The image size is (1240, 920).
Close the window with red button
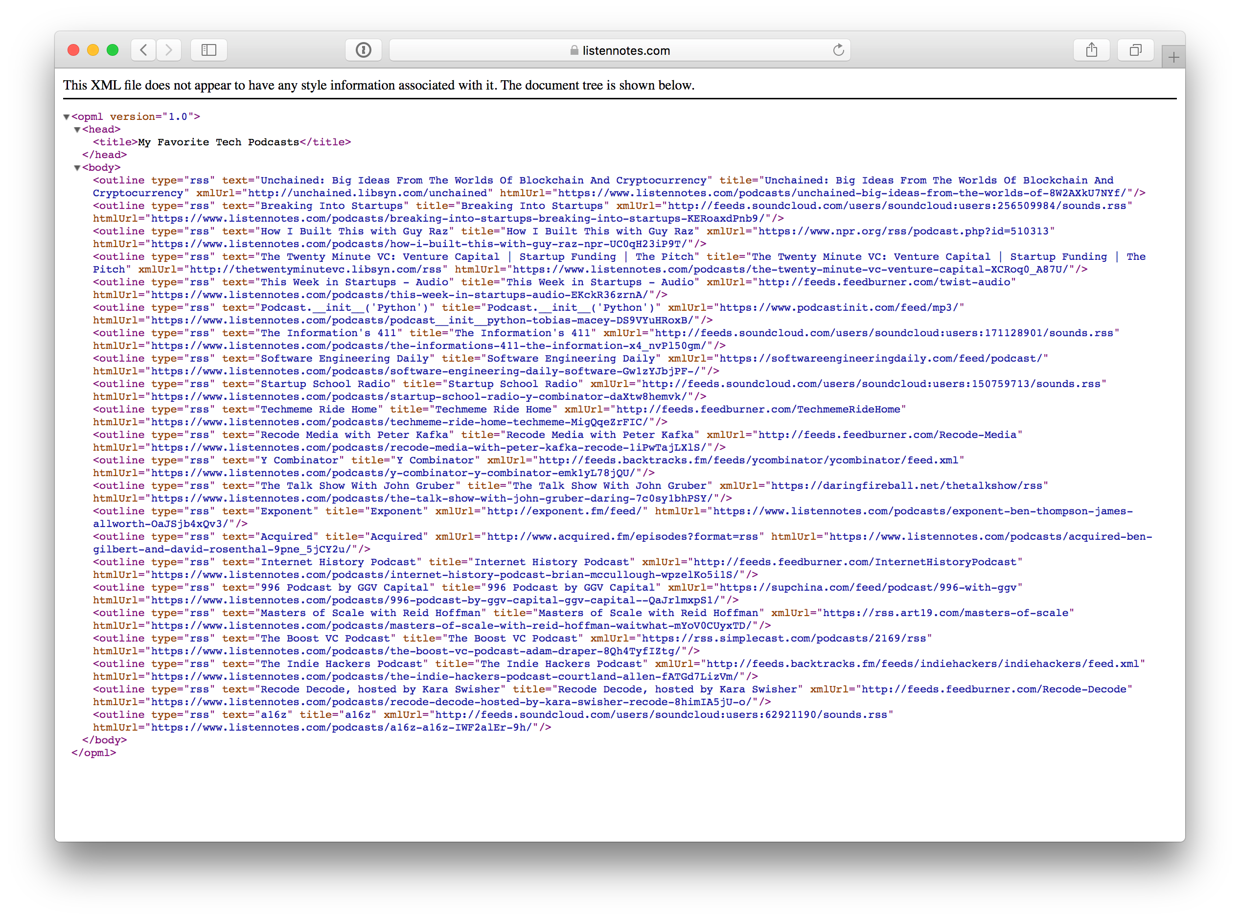pos(73,50)
